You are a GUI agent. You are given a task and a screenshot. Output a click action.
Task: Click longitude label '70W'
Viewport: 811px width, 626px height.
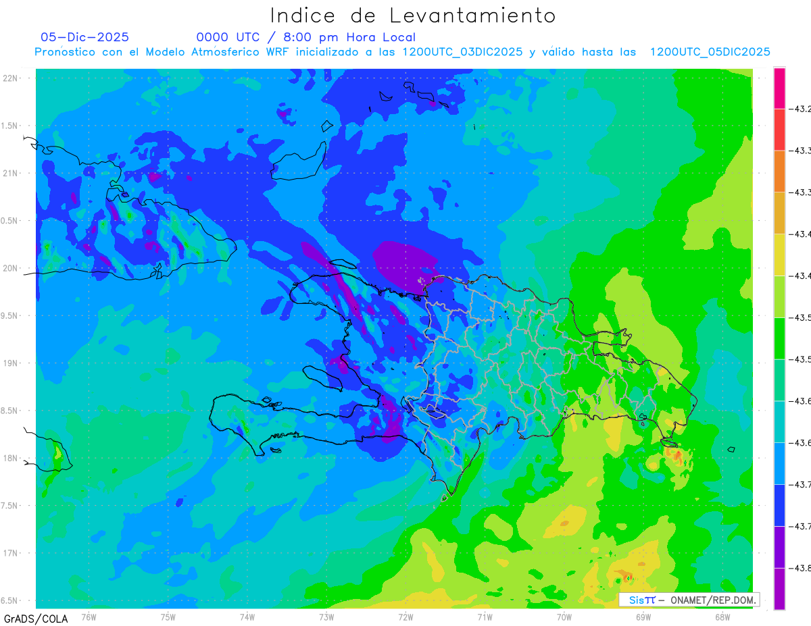coord(564,617)
